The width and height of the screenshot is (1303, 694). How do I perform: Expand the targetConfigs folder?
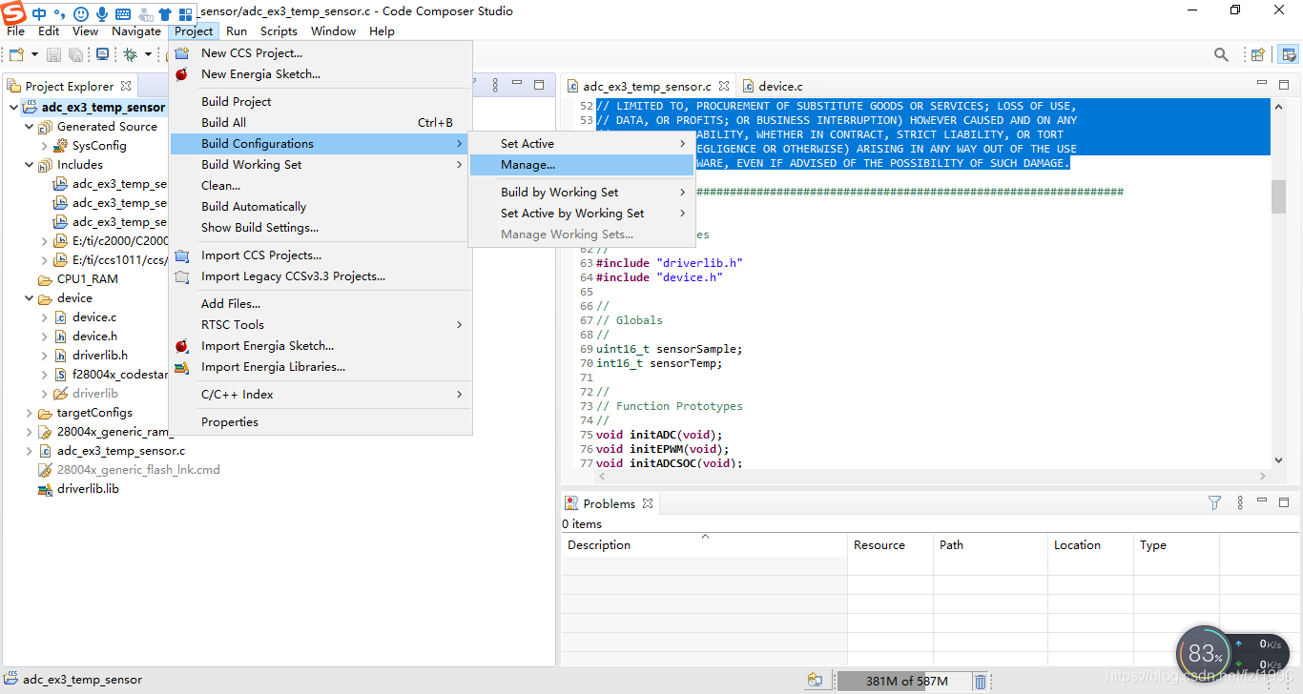point(29,413)
